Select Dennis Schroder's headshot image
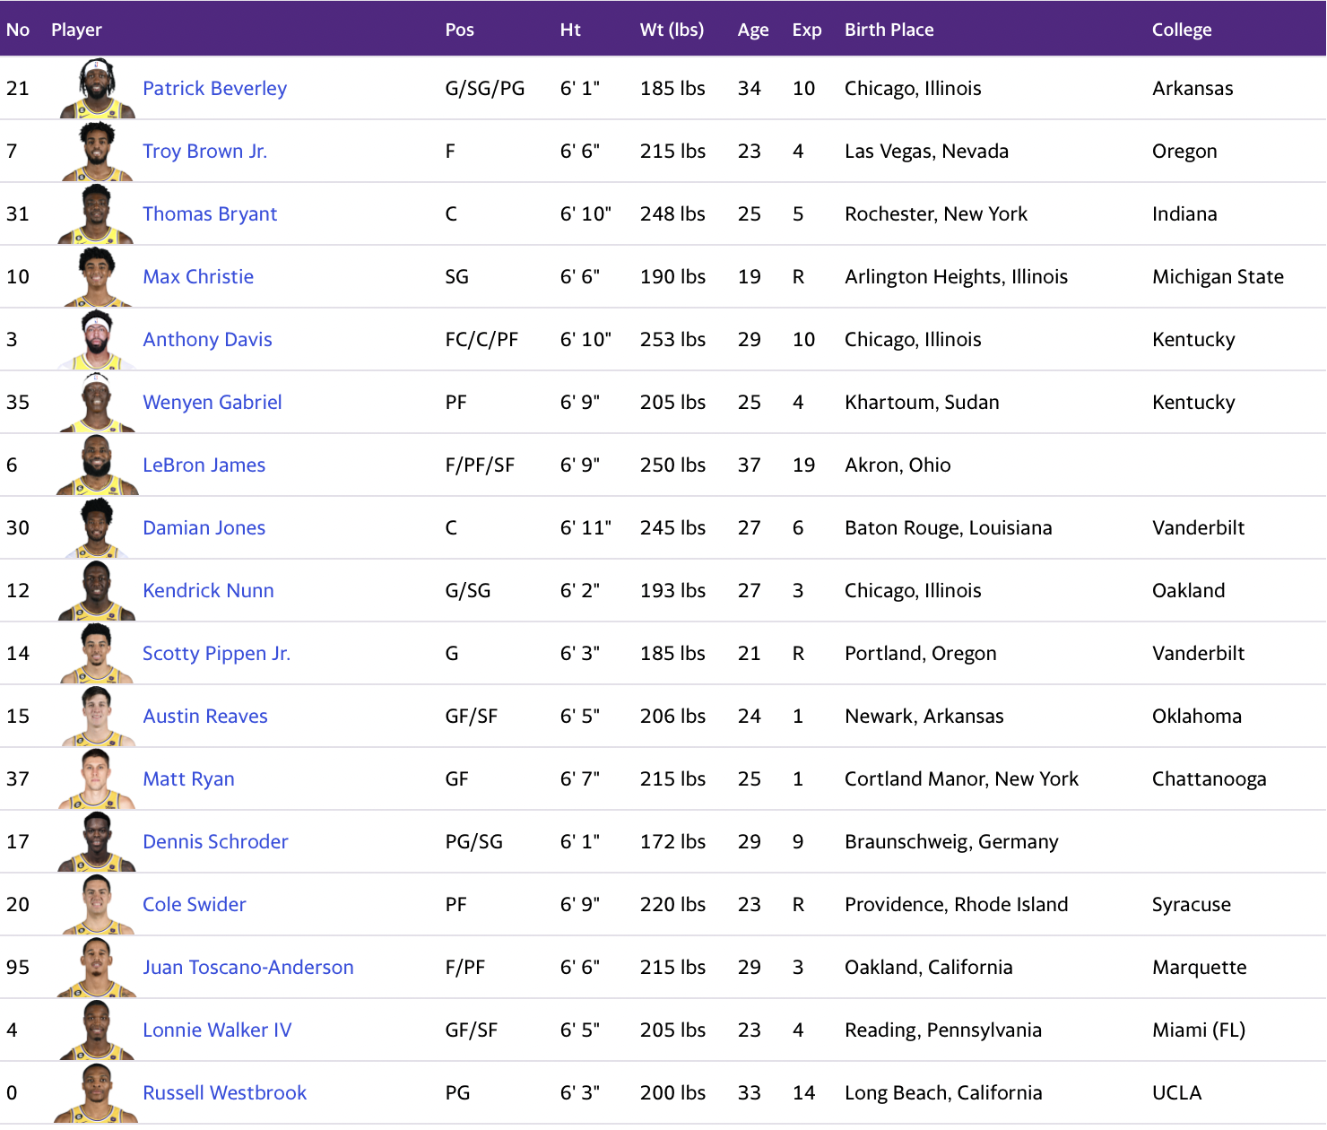Image resolution: width=1327 pixels, height=1130 pixels. tap(97, 841)
